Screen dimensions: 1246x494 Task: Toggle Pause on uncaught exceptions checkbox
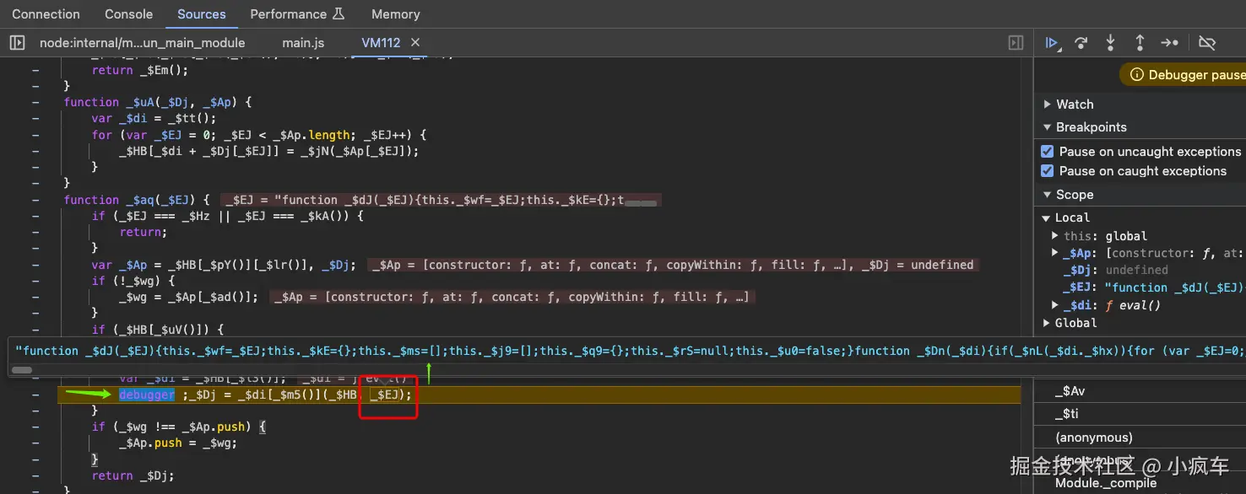click(x=1047, y=152)
